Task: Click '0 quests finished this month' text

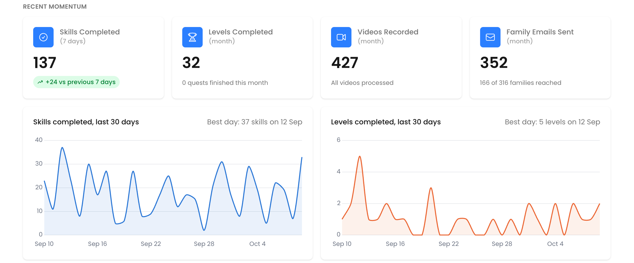Action: coord(225,83)
